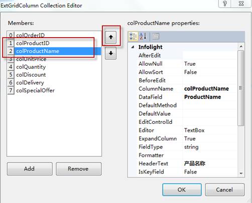Edit the HeaderText property value field
This screenshot has width=252, height=203.
click(210, 163)
